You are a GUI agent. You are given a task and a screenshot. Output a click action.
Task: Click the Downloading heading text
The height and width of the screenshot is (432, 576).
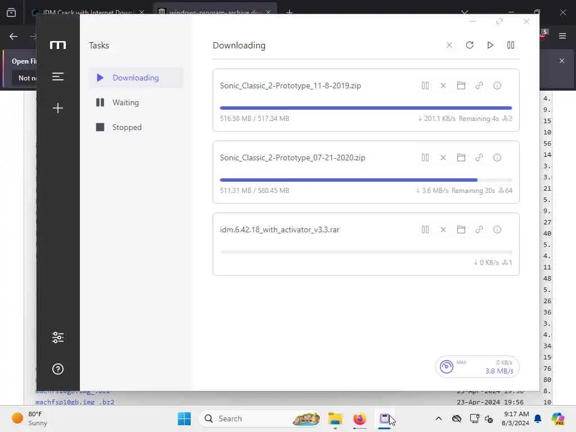coord(239,45)
